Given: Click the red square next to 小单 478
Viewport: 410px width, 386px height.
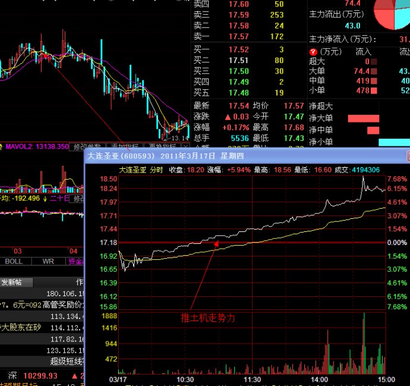Looking at the screenshot, I should pos(373,90).
